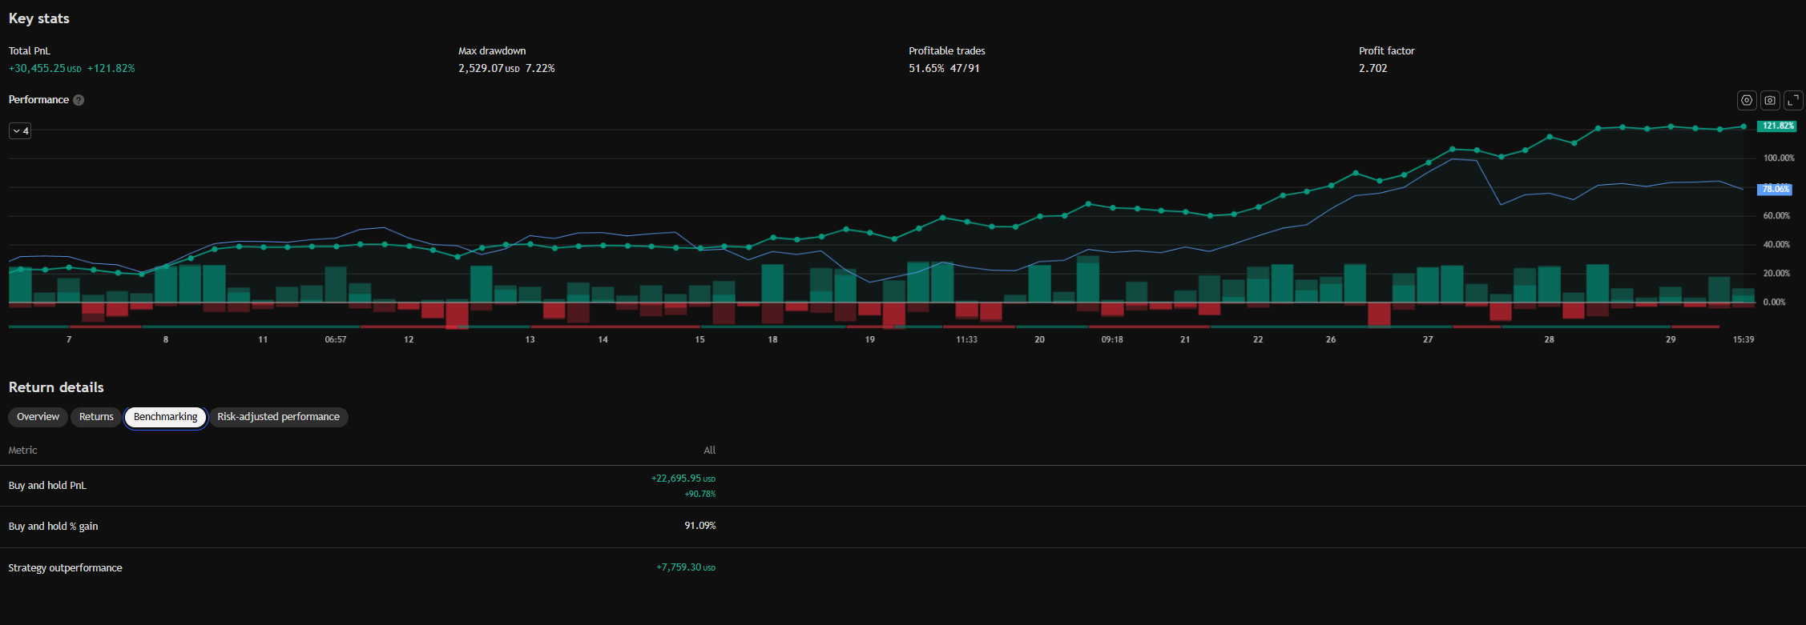The width and height of the screenshot is (1806, 625).
Task: Select the 'Return details' heading
Action: 56,387
